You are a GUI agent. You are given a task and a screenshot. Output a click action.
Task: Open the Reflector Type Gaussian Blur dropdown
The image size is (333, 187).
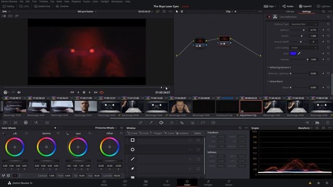point(304,24)
